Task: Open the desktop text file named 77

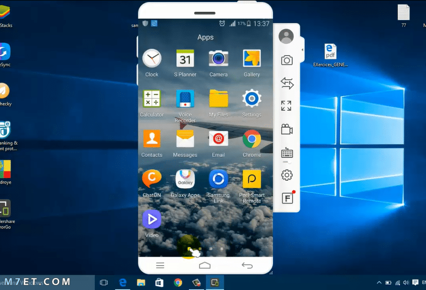Action: click(404, 16)
